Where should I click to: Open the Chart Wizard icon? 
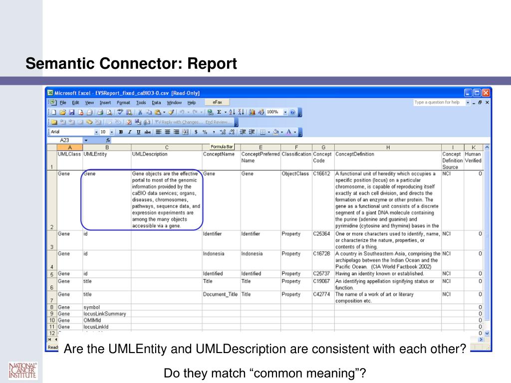tap(252, 112)
